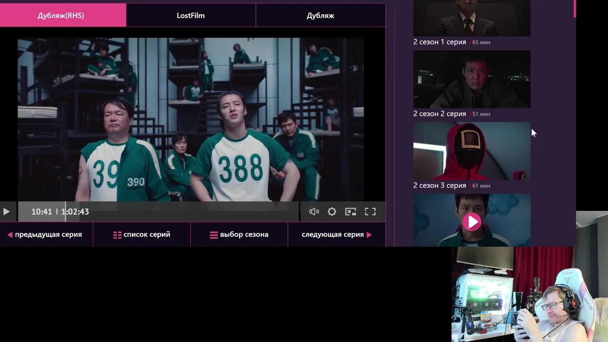Image resolution: width=608 pixels, height=342 pixels.
Task: Switch the player to fullscreen
Action: pos(370,212)
